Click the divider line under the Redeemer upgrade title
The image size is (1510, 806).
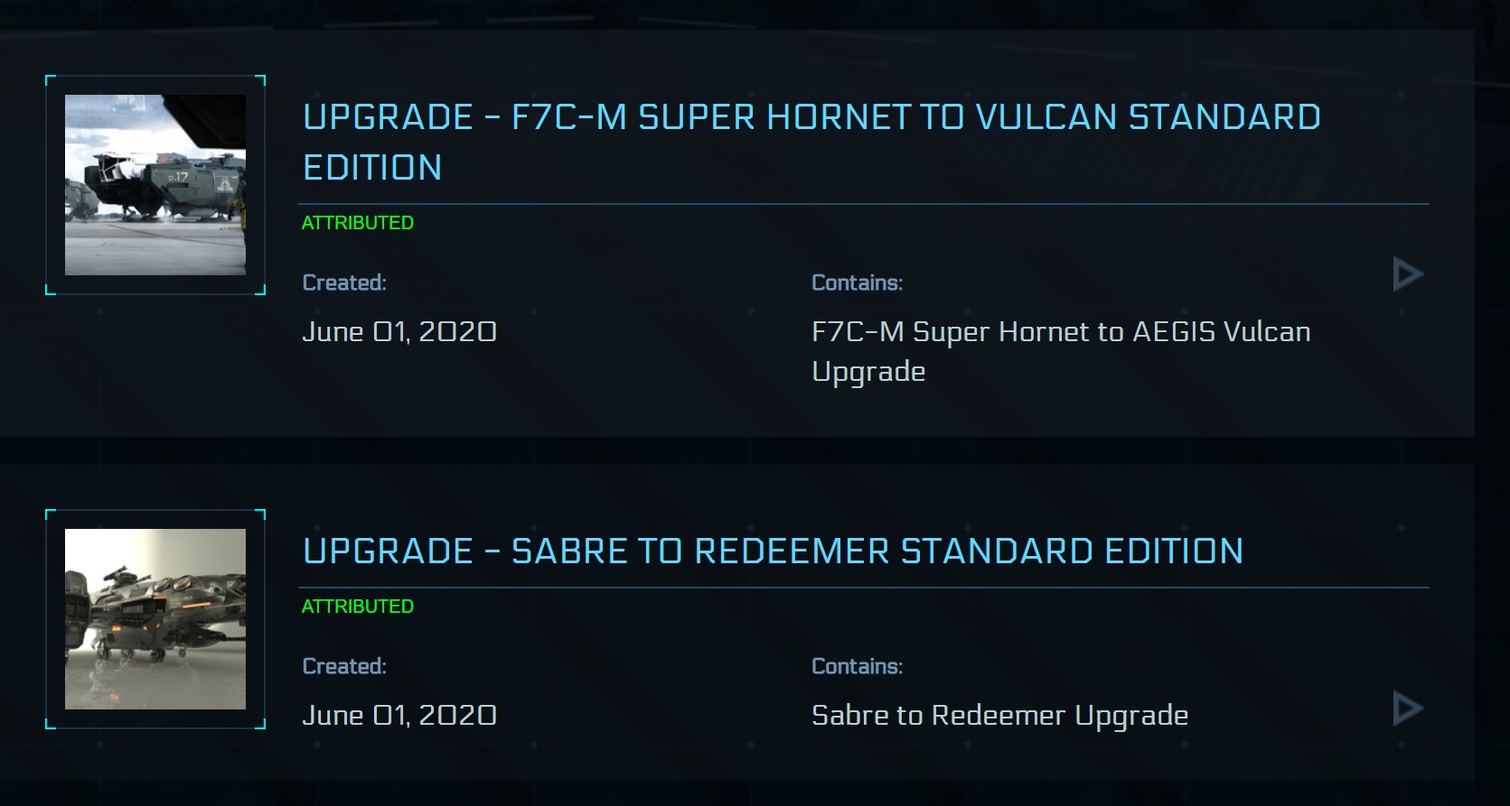(864, 588)
